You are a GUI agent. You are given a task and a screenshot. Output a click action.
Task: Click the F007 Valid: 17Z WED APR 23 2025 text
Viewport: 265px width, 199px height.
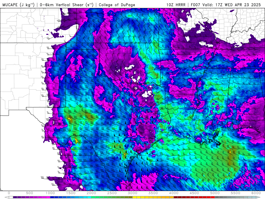point(226,5)
